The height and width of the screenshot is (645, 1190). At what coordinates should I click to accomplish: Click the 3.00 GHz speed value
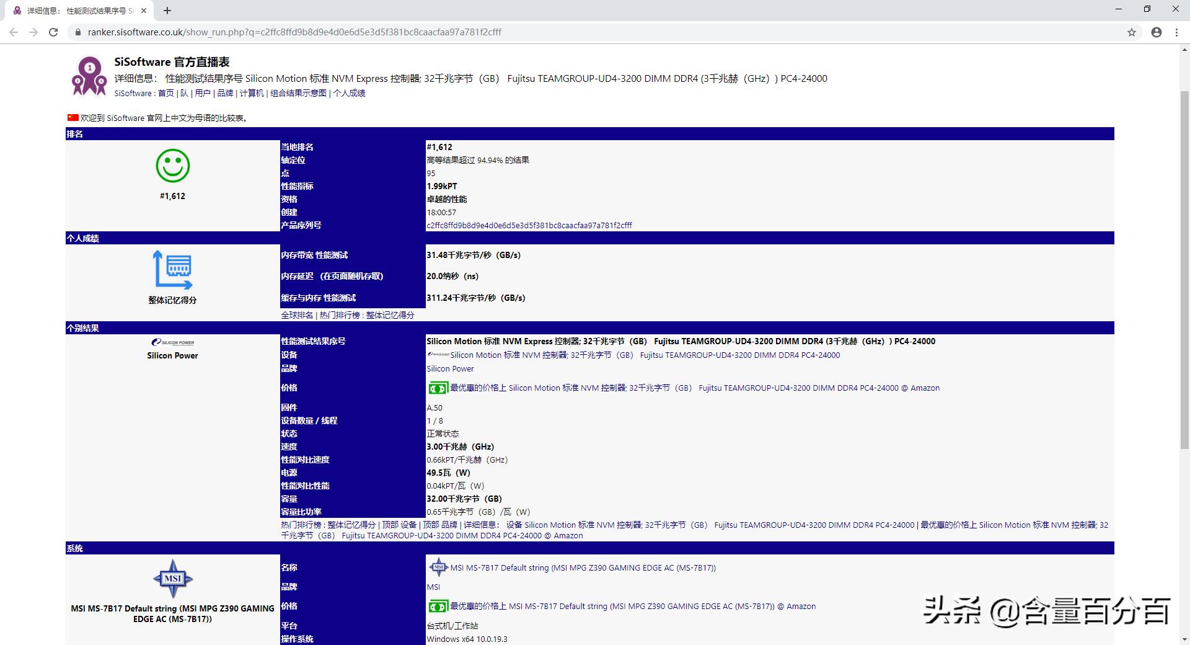[461, 447]
